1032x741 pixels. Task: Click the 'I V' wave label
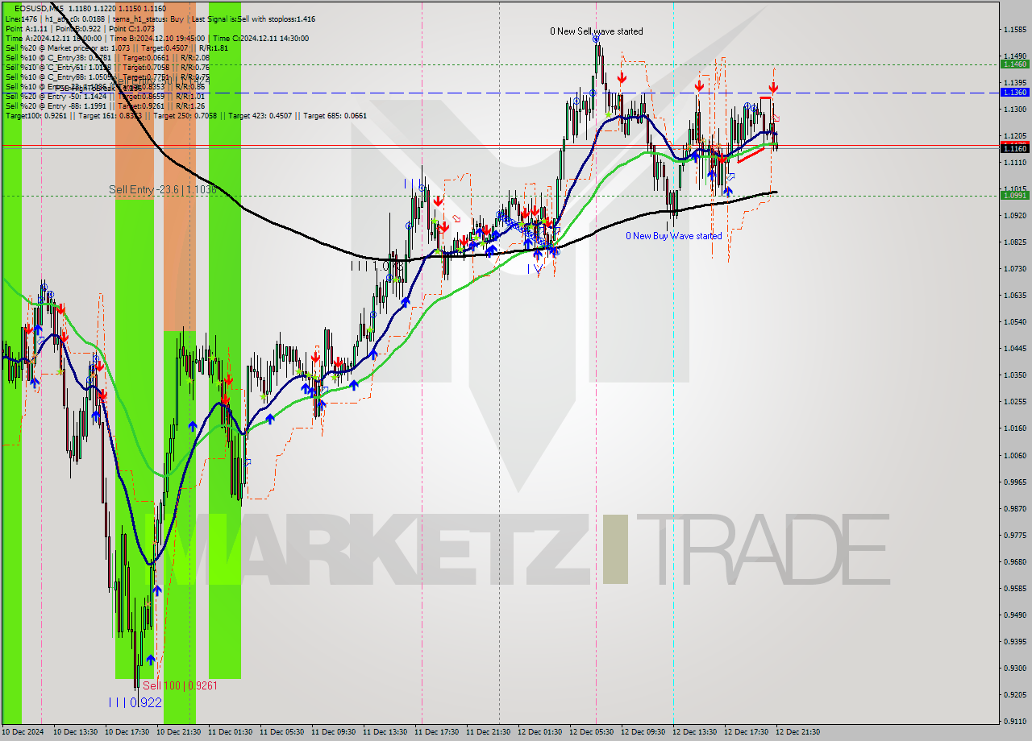click(535, 270)
